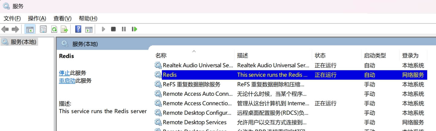Click the Back arrow toolbar icon
Viewport: 436px width, 131px height.
(x=5, y=29)
